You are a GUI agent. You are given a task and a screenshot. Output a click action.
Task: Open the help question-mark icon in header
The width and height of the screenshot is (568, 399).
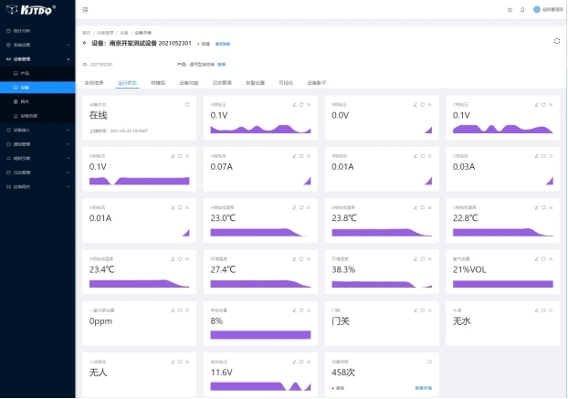point(510,9)
